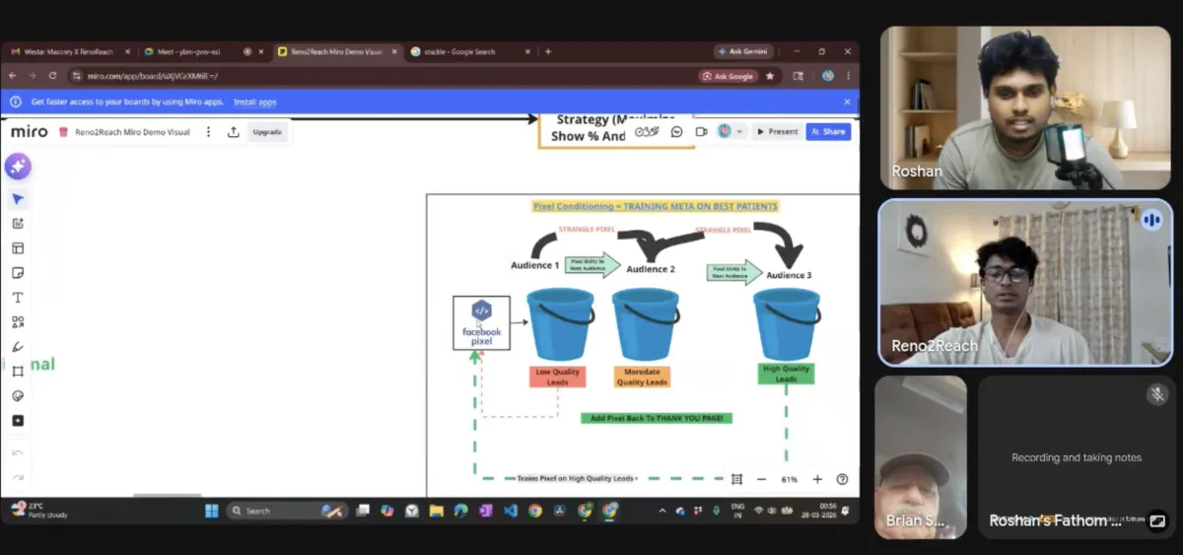Start a video call in Miro
Viewport: 1183px width, 555px height.
(x=702, y=131)
